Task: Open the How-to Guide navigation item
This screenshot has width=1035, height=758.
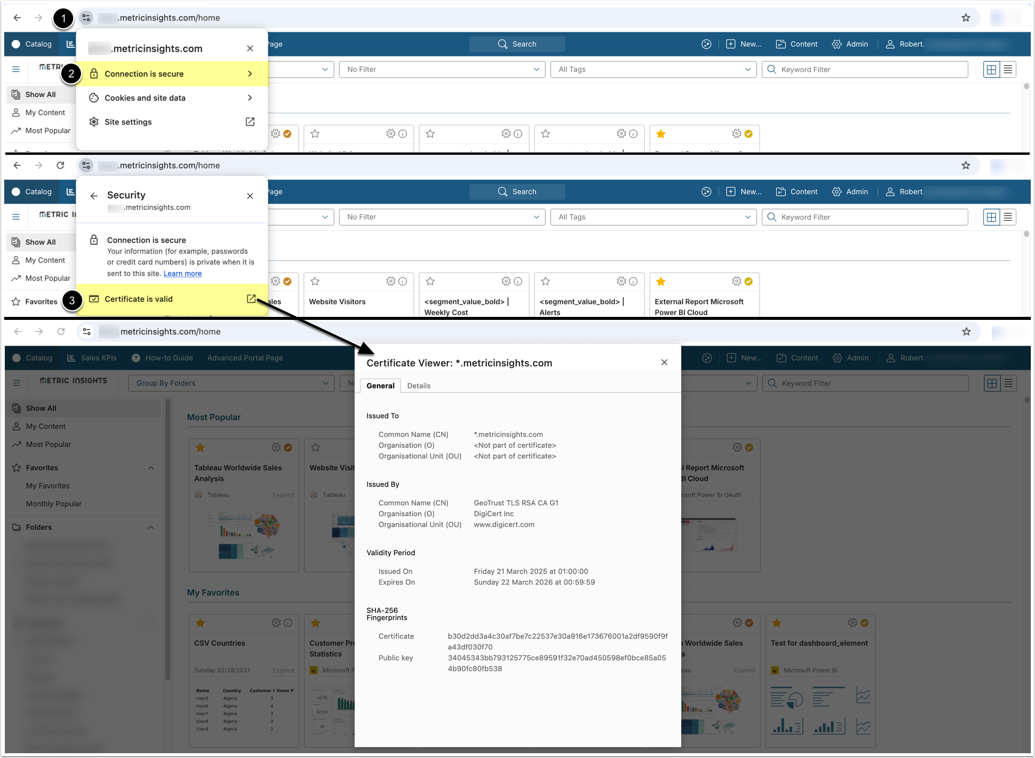Action: coord(163,358)
